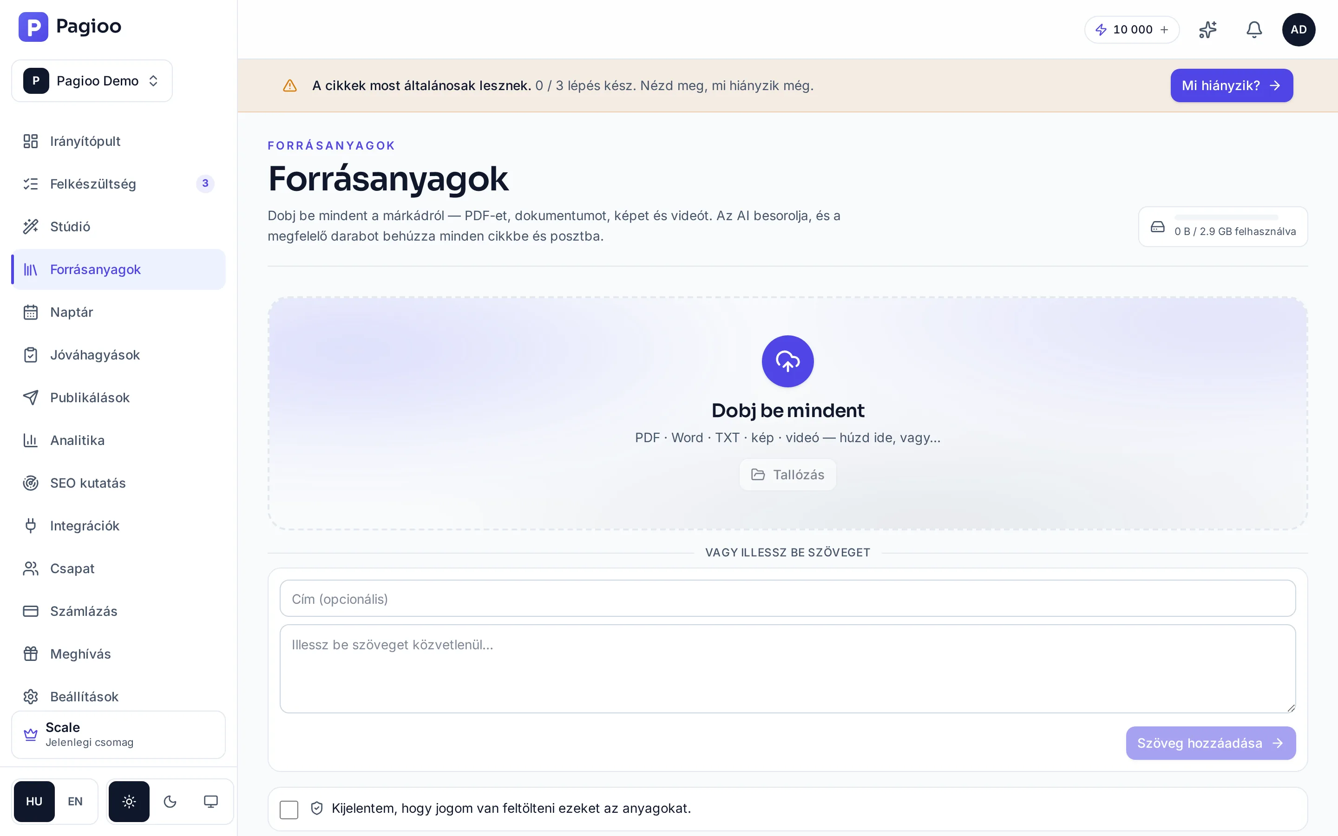The width and height of the screenshot is (1338, 836).
Task: Click the Tallózás browse button
Action: coord(787,474)
